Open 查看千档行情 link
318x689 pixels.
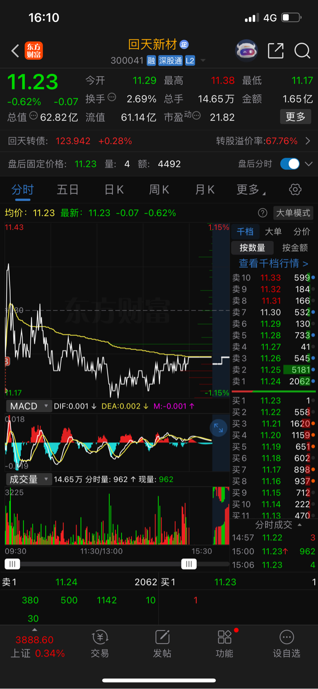click(273, 263)
